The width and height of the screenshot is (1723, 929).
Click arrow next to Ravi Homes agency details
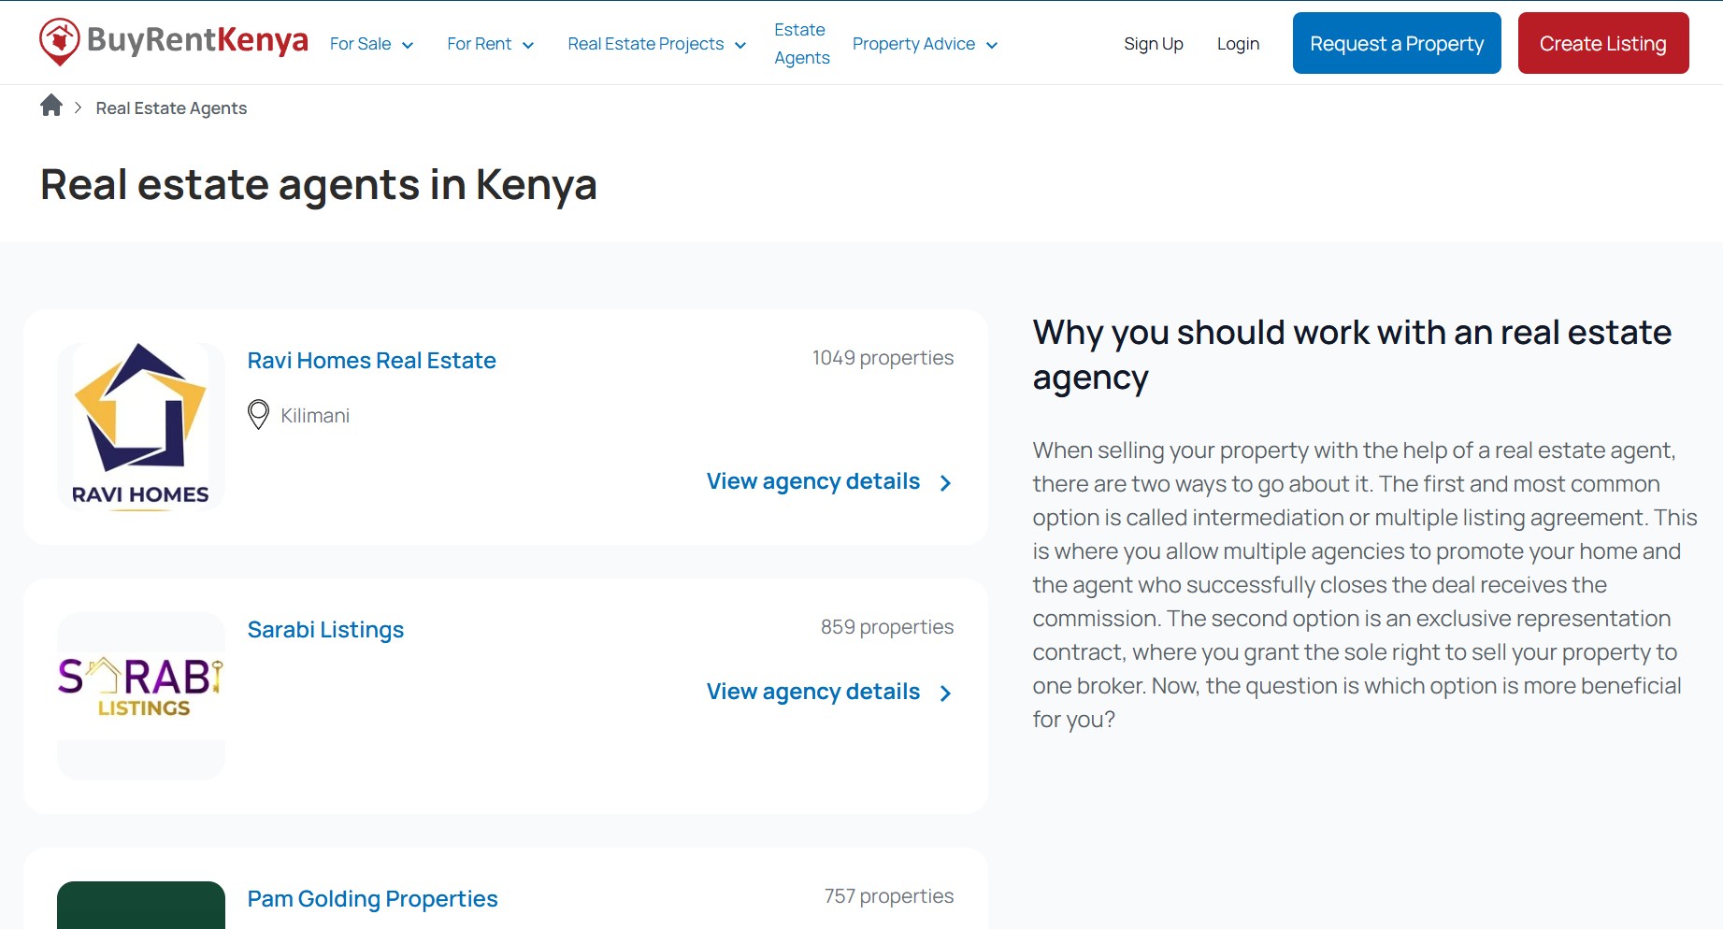tap(945, 482)
